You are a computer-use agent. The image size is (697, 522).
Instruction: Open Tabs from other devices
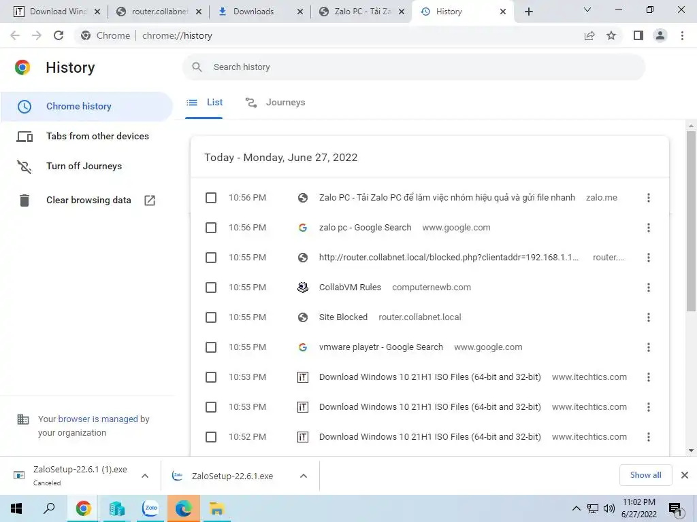[86, 136]
